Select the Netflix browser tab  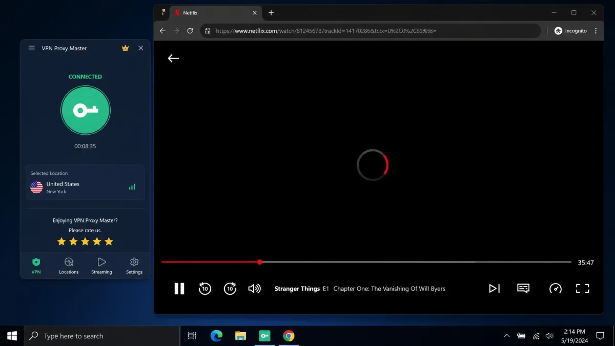pyautogui.click(x=215, y=13)
